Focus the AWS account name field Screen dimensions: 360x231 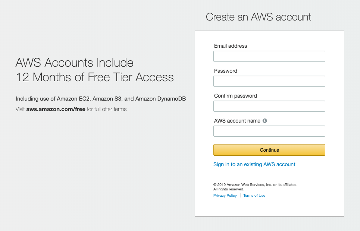tap(269, 131)
